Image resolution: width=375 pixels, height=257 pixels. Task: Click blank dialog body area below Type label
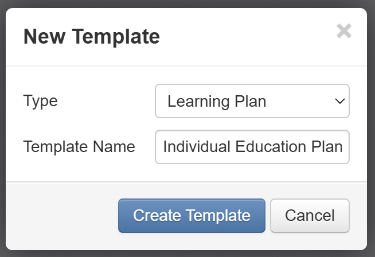(75, 123)
